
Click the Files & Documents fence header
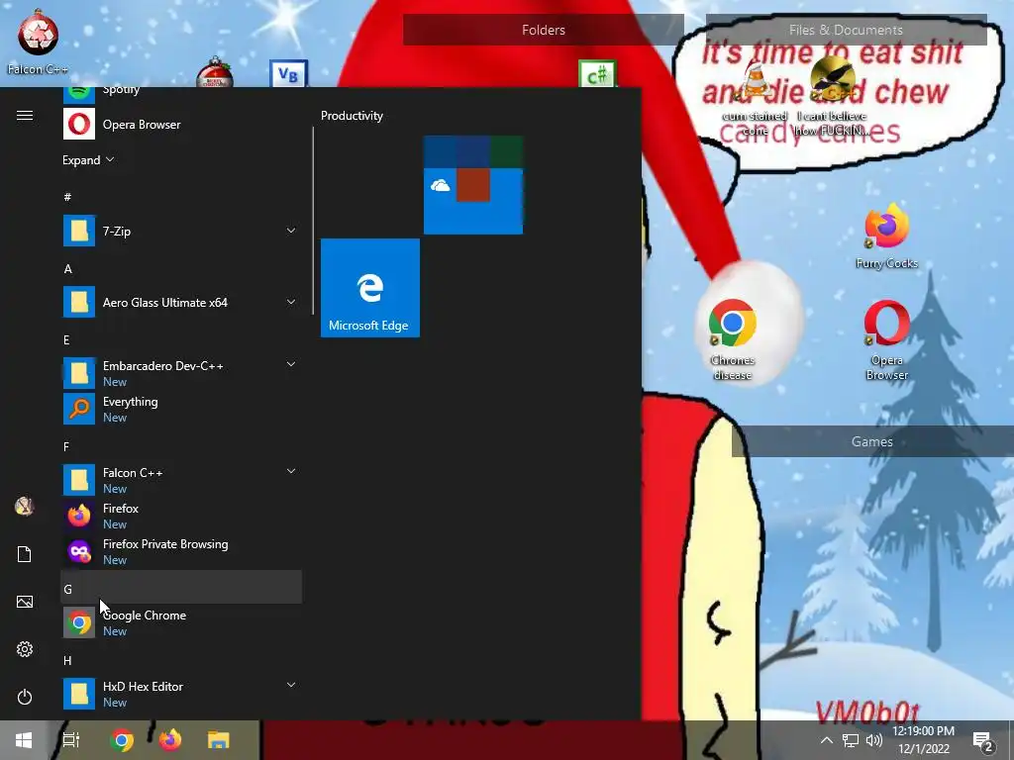[x=846, y=30]
